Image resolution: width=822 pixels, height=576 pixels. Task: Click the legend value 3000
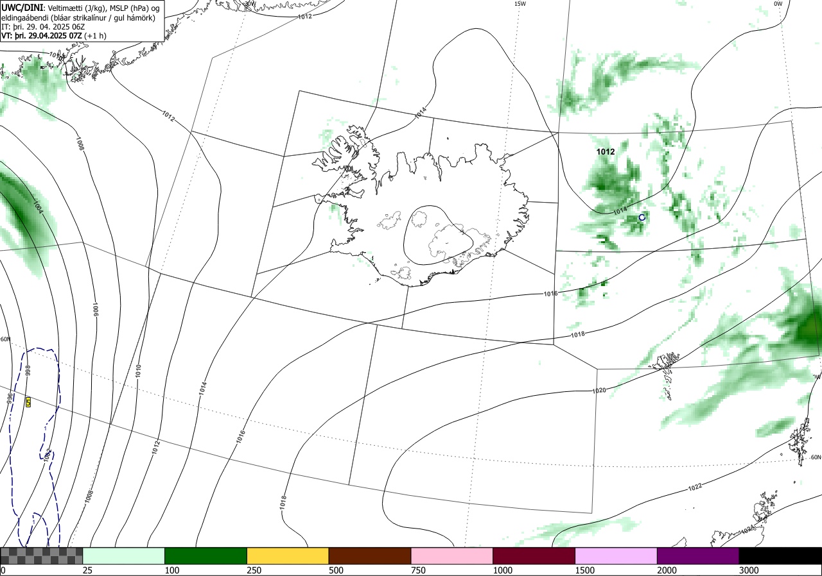tap(749, 570)
